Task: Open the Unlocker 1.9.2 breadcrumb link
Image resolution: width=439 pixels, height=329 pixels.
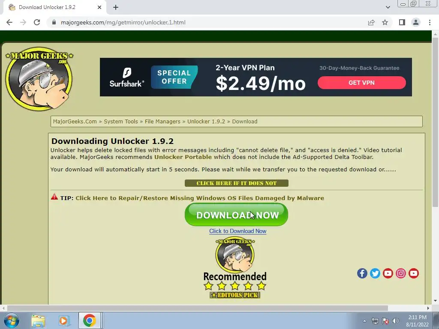Action: coord(206,121)
